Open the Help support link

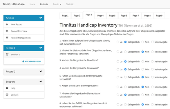coord(24,88)
